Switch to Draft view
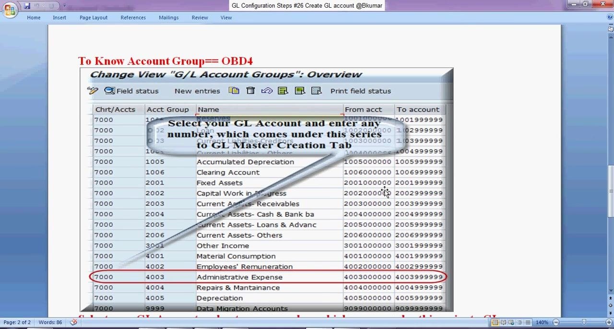The height and width of the screenshot is (329, 614). (x=528, y=322)
